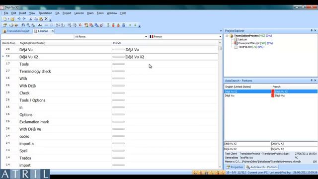Close the Lexicon tab
This screenshot has width=318, height=179.
pos(53,31)
